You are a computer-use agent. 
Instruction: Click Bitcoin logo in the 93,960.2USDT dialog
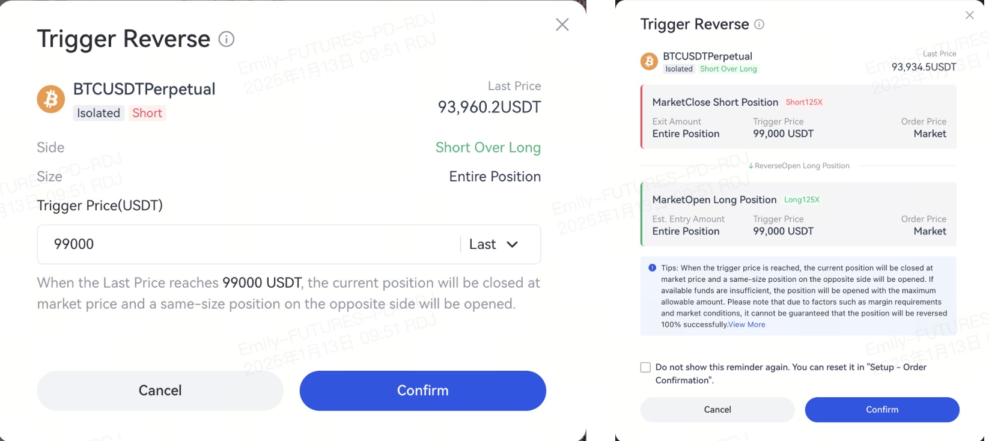51,99
